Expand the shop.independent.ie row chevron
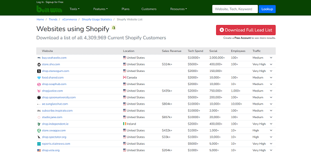 click(271, 124)
